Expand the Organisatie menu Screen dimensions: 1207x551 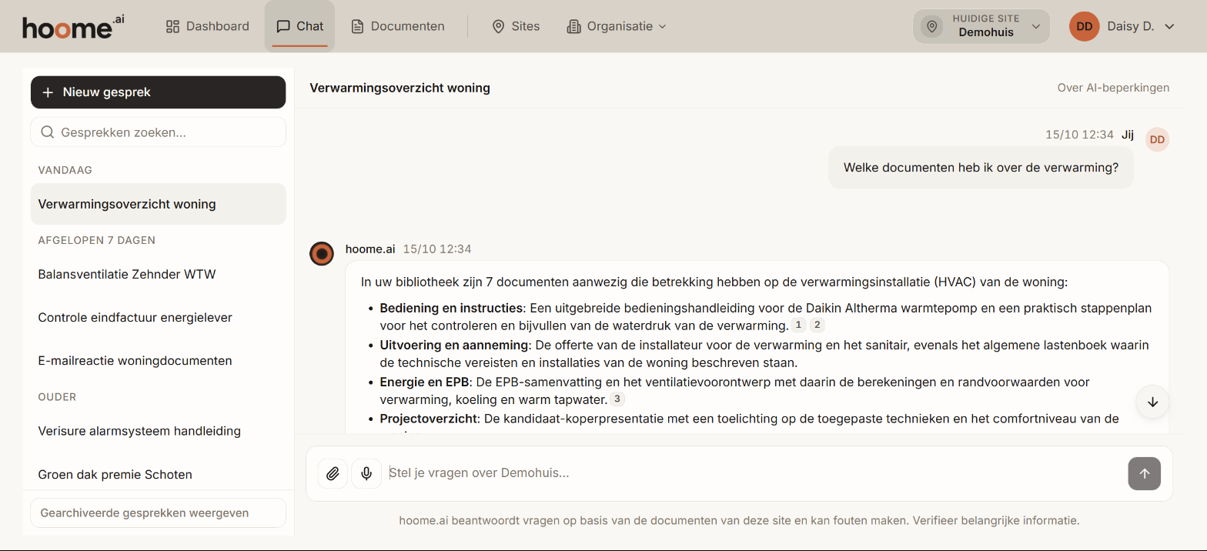coord(617,26)
